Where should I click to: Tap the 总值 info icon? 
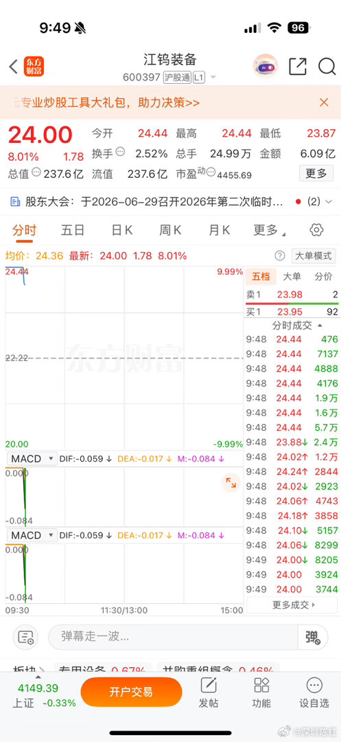coord(37,172)
